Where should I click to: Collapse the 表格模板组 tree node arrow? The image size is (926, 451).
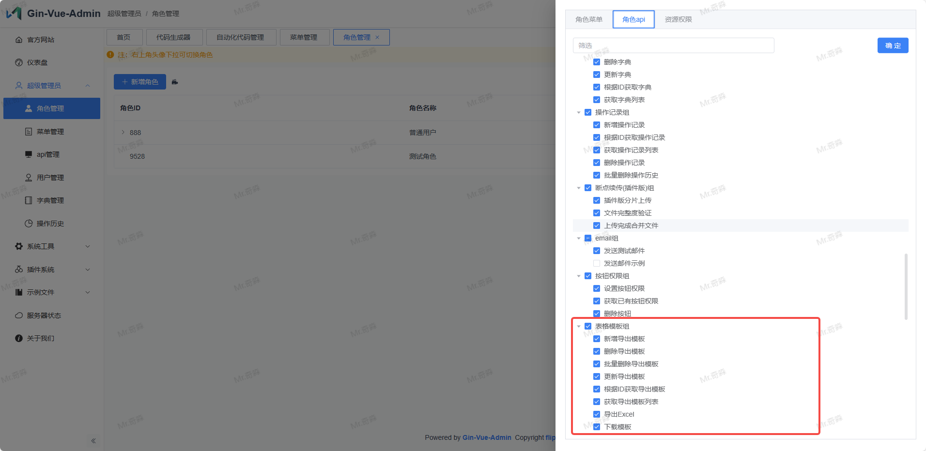tap(578, 327)
